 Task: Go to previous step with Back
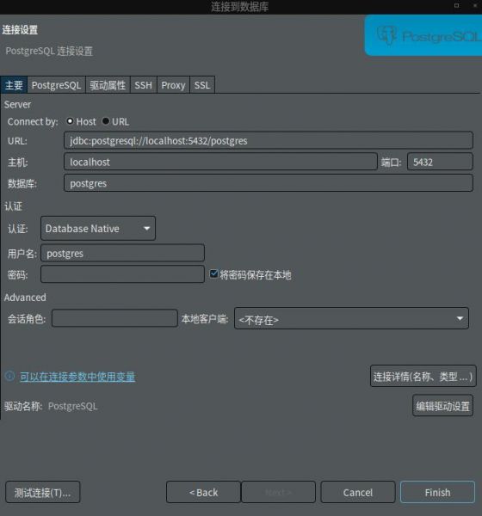coord(203,492)
